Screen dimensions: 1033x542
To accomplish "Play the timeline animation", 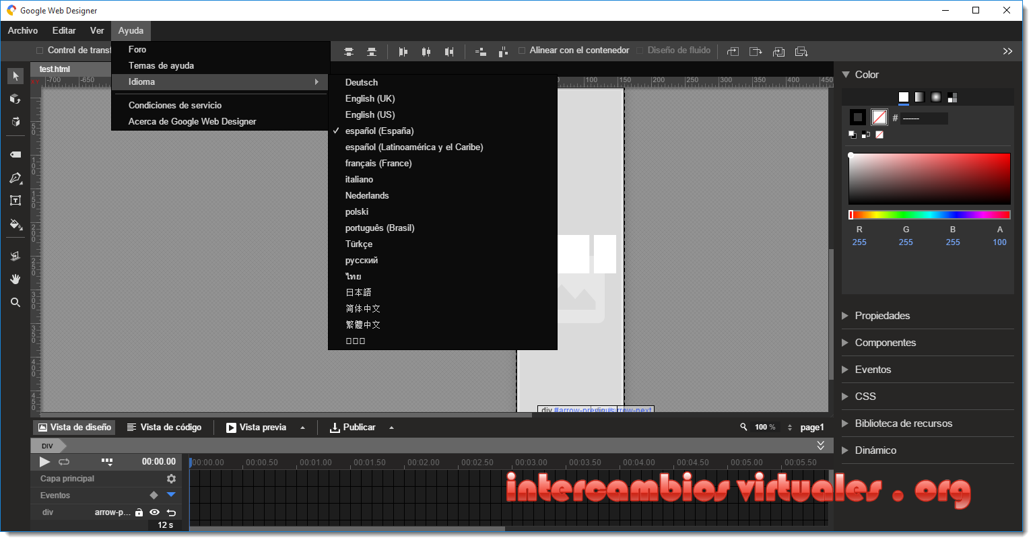I will tap(44, 462).
